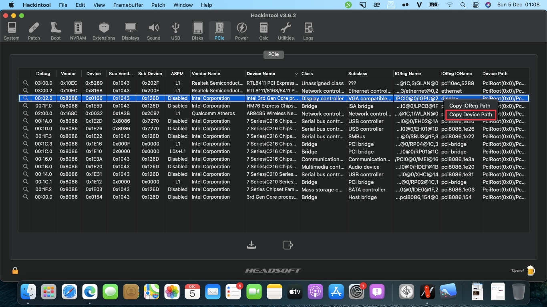Click the export PCIe data icon
Image resolution: width=547 pixels, height=307 pixels.
[x=288, y=245]
